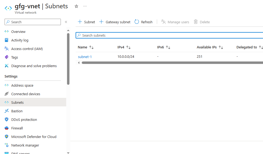Click the sidebar scroll up arrow
The height and width of the screenshot is (154, 263).
[x=68, y=30]
